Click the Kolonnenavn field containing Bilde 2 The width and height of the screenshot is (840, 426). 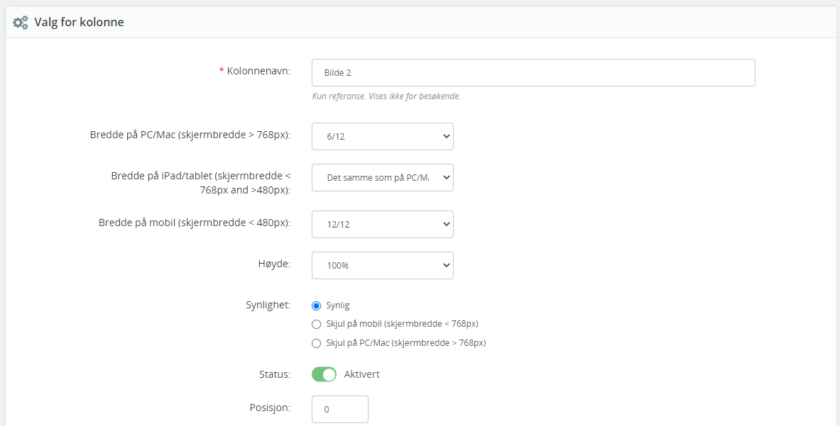point(533,73)
